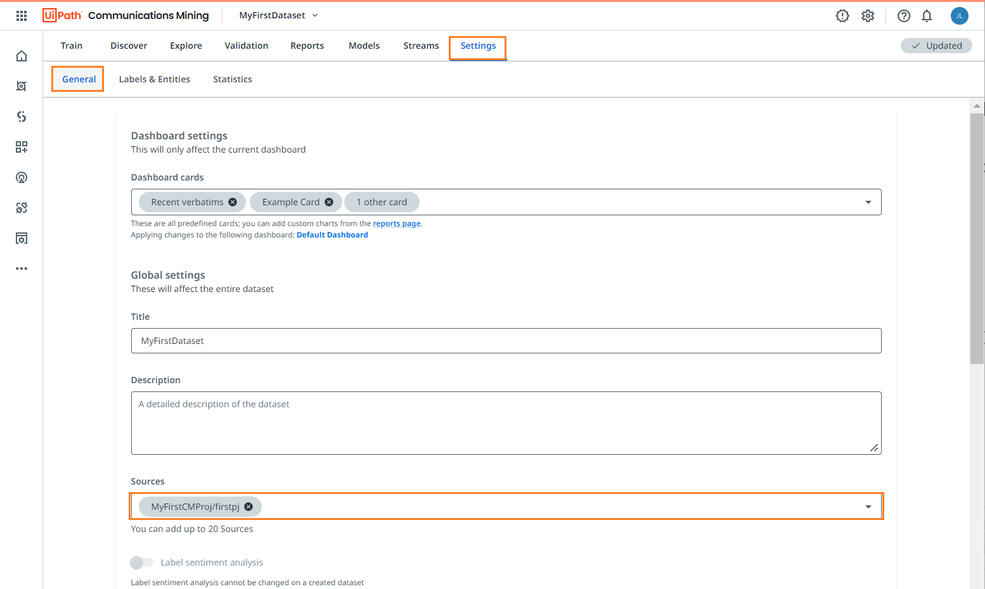Screen dimensions: 985x589
Task: Open the alert badge icon in header
Action: pos(842,16)
